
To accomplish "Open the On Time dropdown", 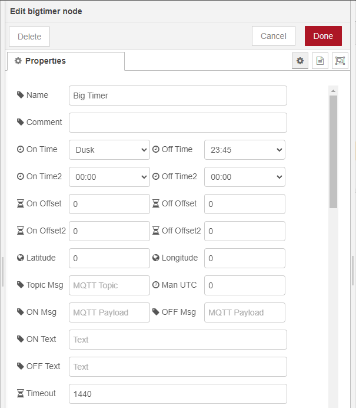I will tap(109, 150).
